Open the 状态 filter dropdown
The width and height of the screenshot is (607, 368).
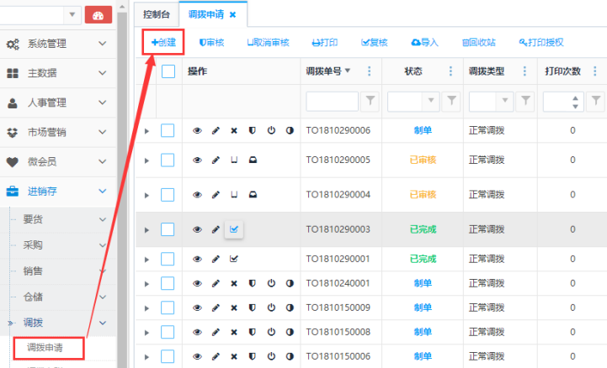431,101
